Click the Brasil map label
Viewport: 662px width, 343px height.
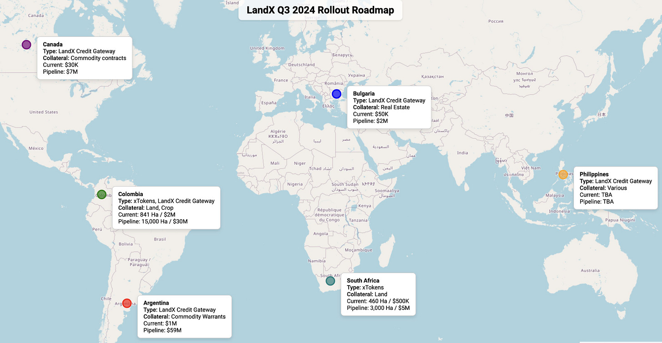tap(160, 239)
